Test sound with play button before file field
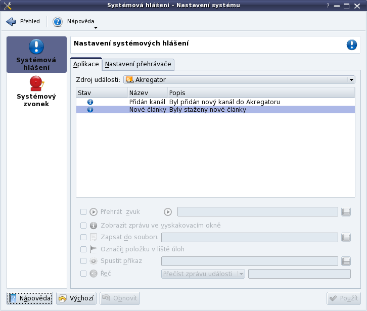The height and width of the screenshot is (311, 367). 168,212
